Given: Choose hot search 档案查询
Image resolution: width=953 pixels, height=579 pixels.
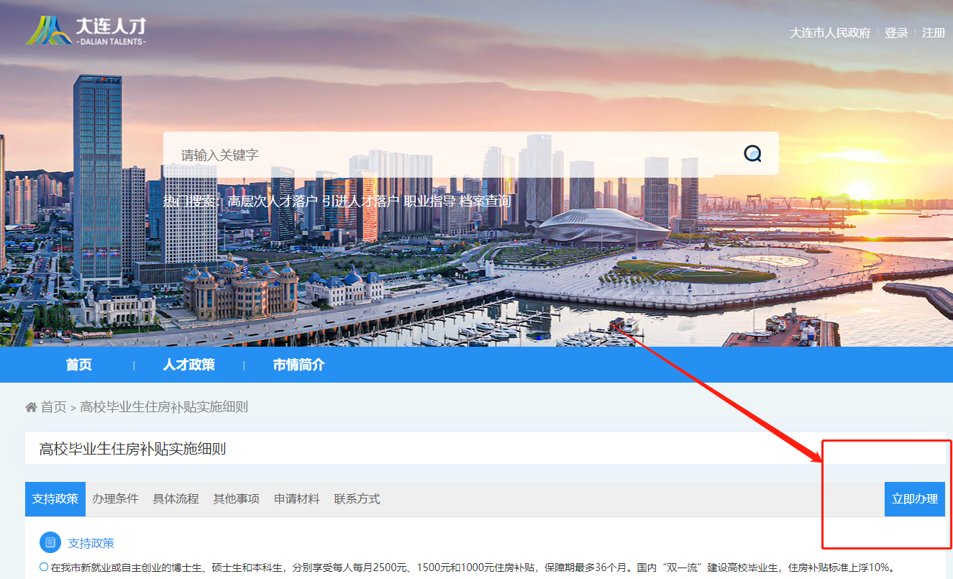Looking at the screenshot, I should point(485,201).
